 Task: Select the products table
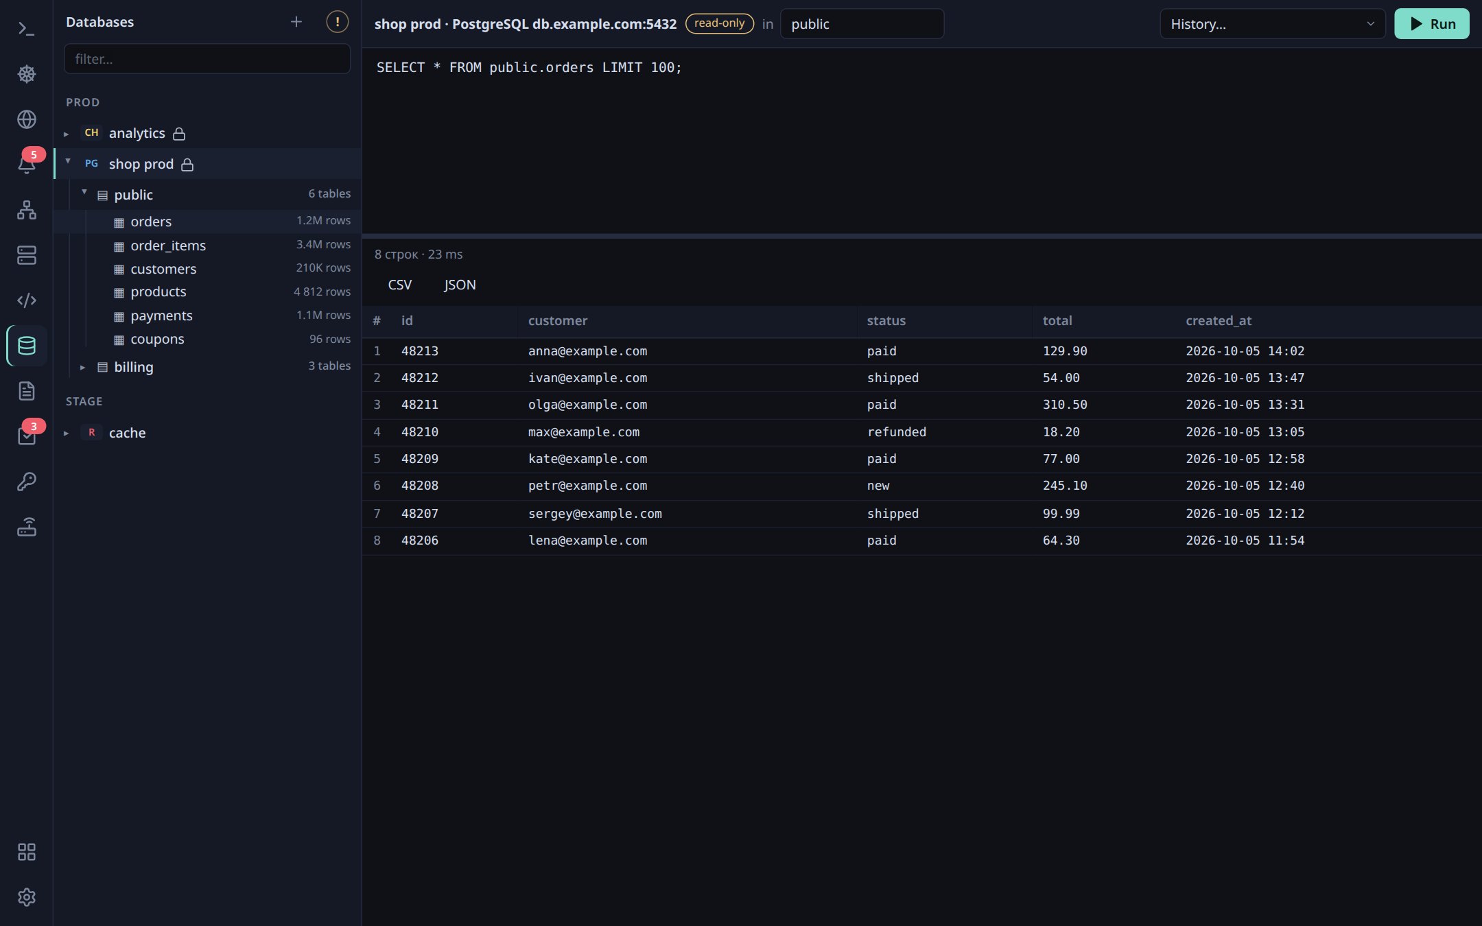click(x=207, y=292)
